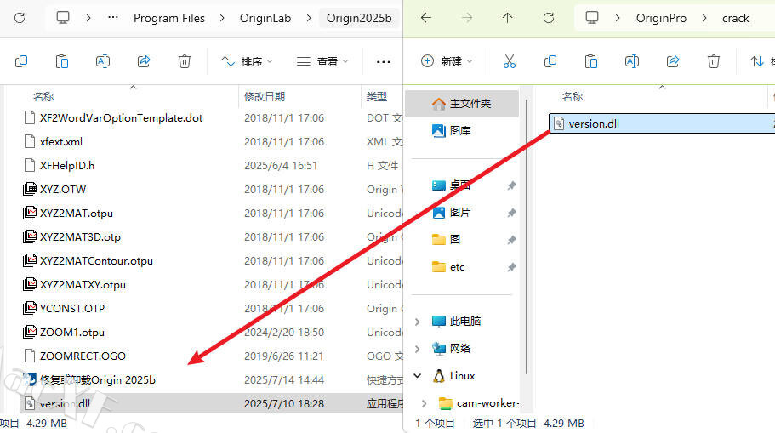Viewport: 775px width, 433px height.
Task: Open 图片 pinned folder
Action: tap(462, 213)
